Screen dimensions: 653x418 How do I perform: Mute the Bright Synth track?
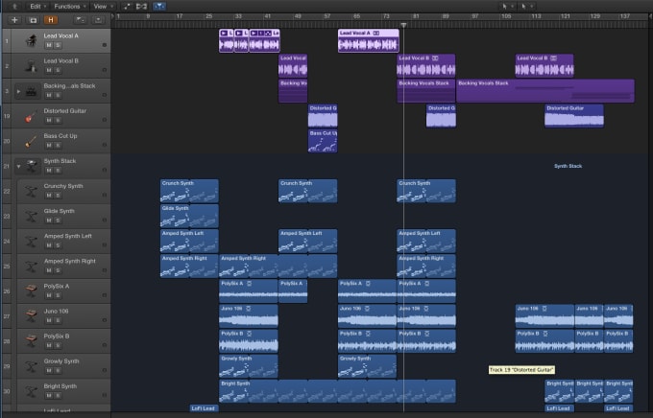pos(49,396)
